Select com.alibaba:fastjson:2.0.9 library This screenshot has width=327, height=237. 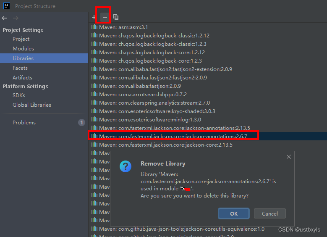pyautogui.click(x=140, y=86)
